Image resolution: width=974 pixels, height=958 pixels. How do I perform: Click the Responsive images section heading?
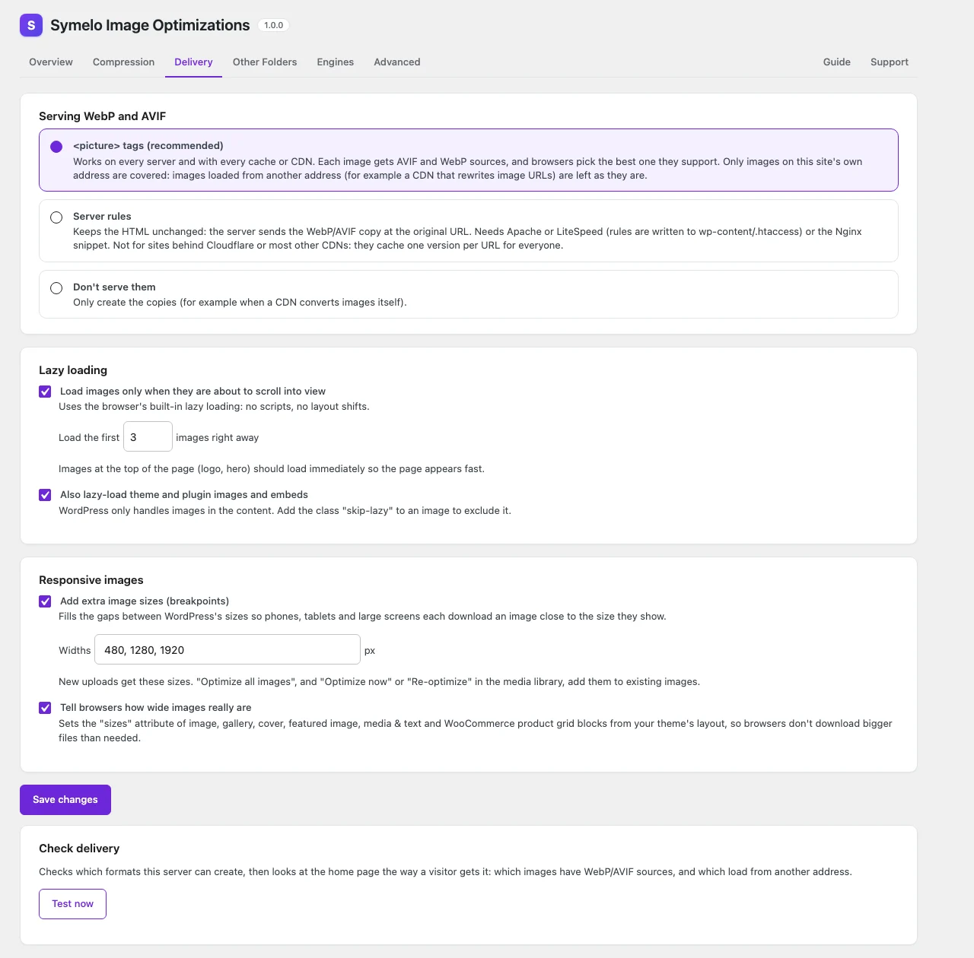click(x=91, y=580)
